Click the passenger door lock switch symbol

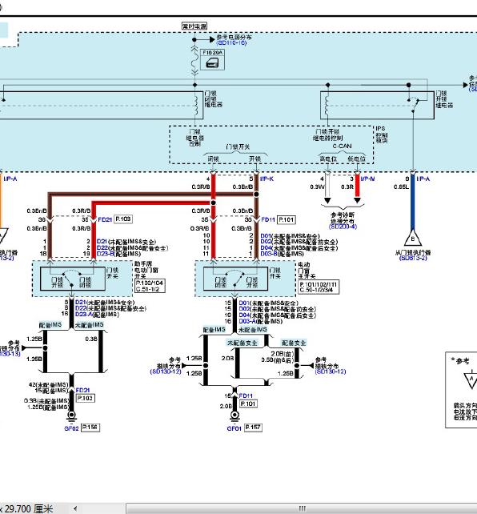[73, 279]
